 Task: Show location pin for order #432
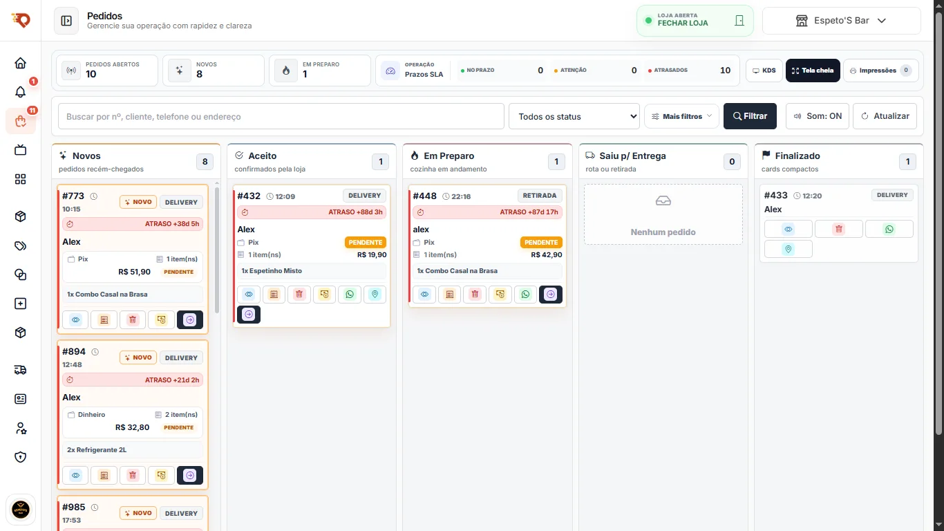(375, 295)
